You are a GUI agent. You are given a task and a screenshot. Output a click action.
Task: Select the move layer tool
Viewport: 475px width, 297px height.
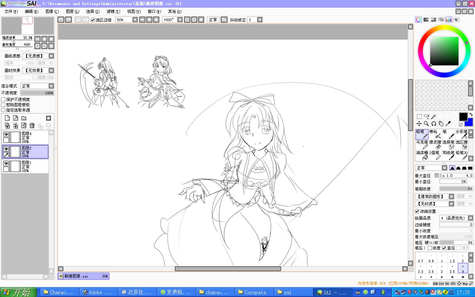(419, 124)
